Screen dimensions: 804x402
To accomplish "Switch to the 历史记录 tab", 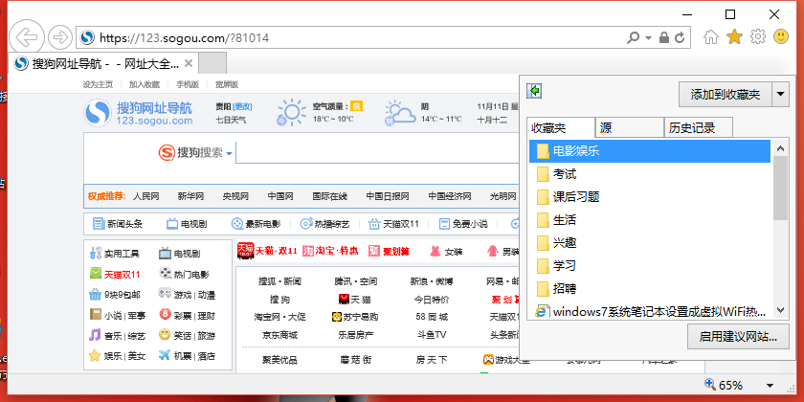I will point(699,127).
